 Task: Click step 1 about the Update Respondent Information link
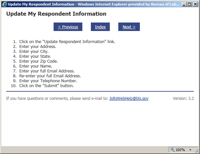(x=67, y=42)
